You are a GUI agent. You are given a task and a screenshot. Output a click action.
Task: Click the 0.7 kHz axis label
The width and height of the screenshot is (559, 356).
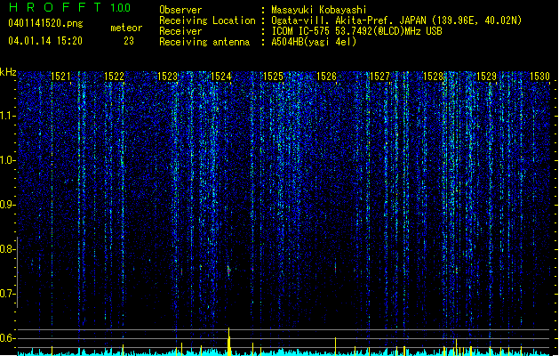point(7,294)
